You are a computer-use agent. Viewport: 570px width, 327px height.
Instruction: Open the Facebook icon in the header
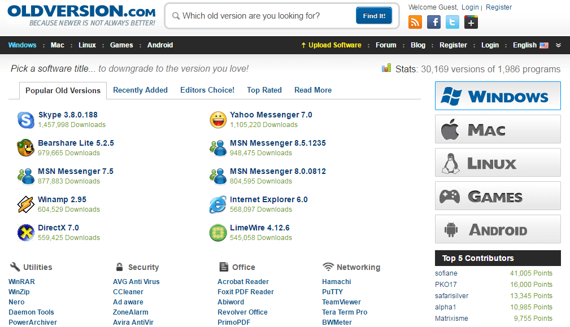pos(434,22)
